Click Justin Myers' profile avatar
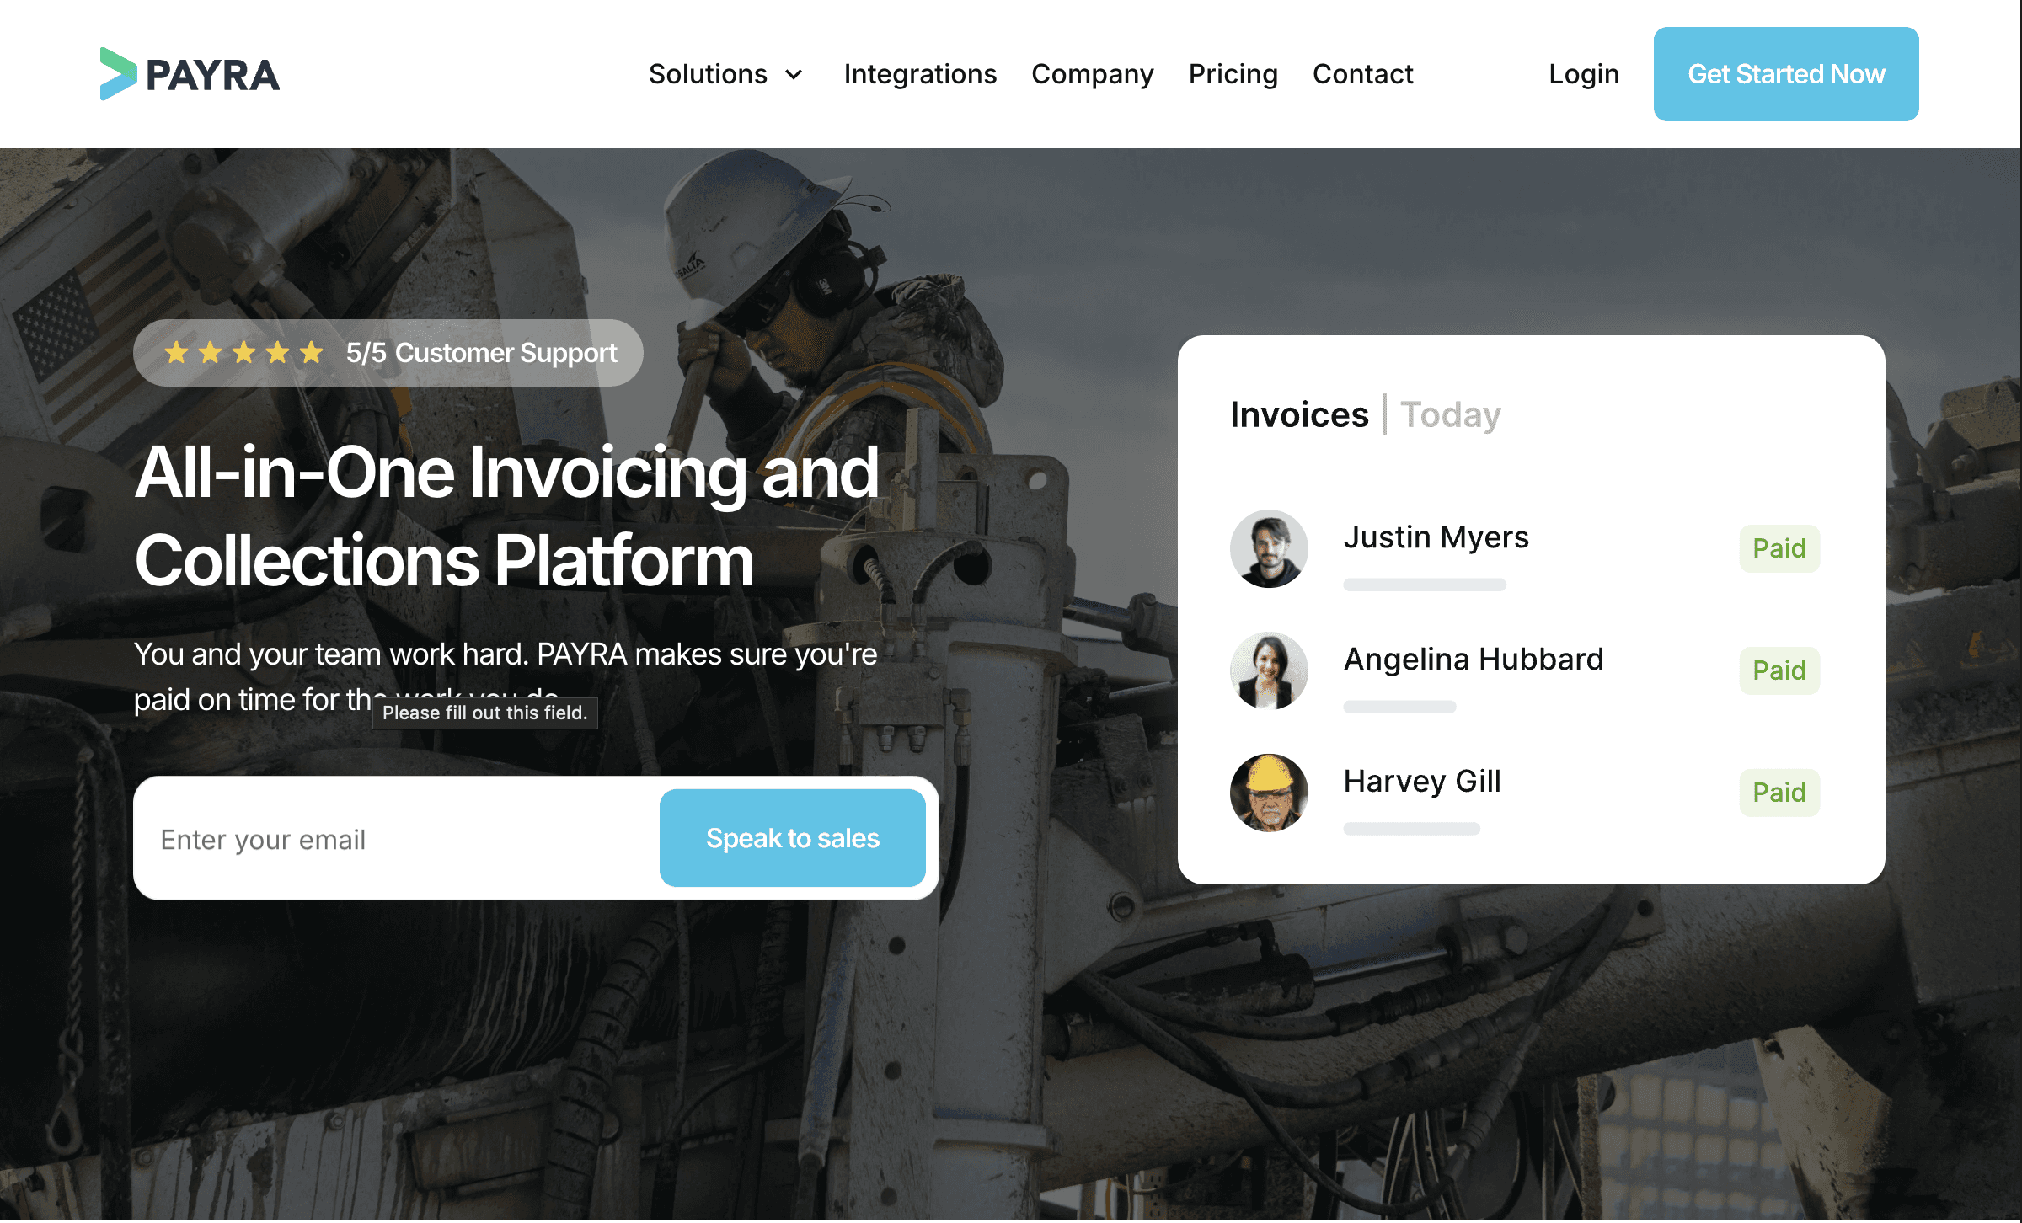2022x1223 pixels. [1269, 549]
